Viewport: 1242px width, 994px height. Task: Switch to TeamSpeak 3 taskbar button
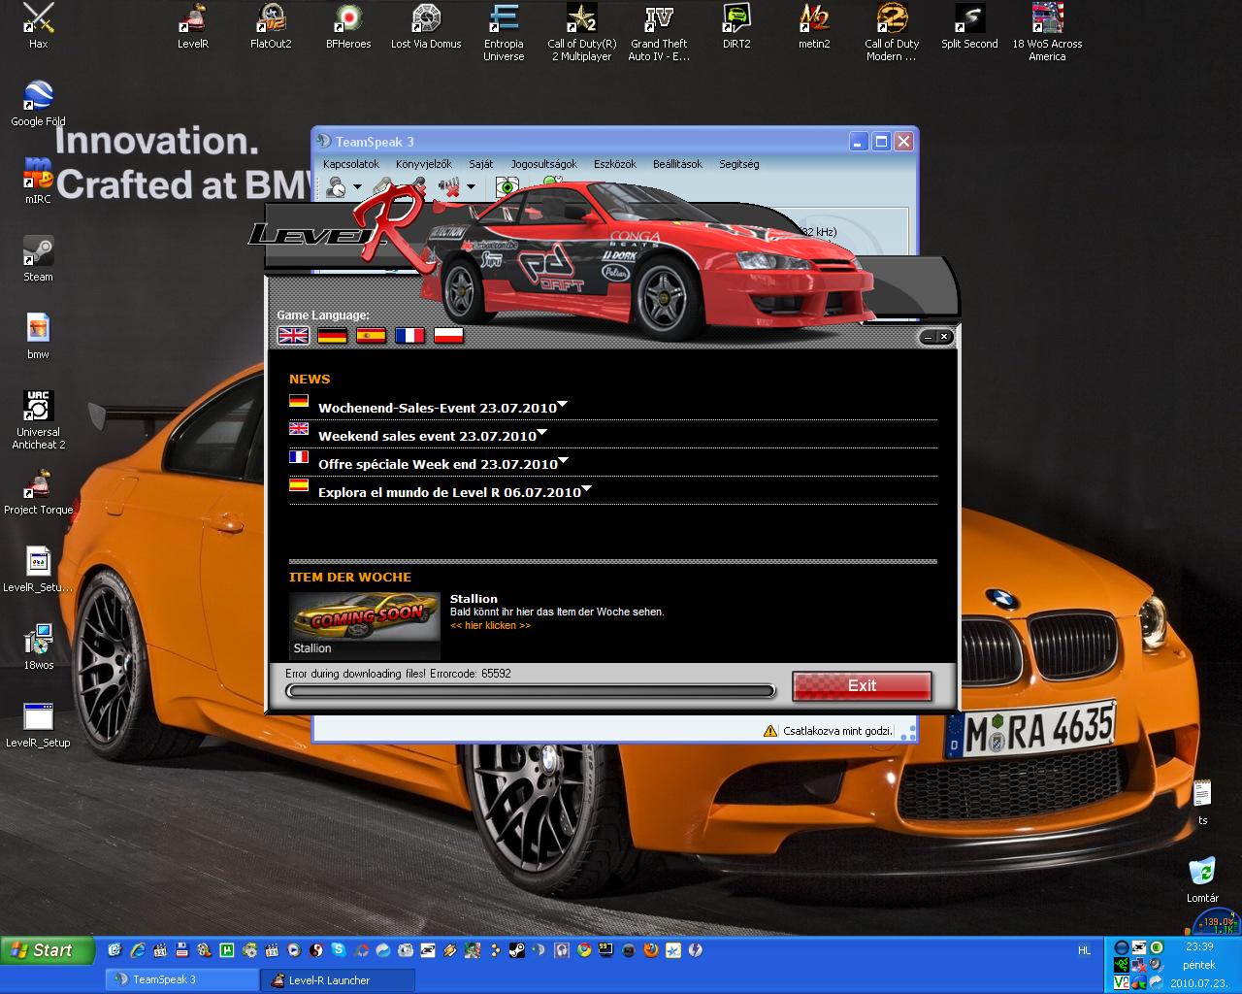pos(180,979)
